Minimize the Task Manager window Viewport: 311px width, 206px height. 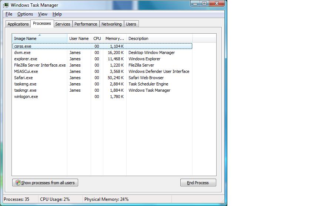[x=195, y=4]
